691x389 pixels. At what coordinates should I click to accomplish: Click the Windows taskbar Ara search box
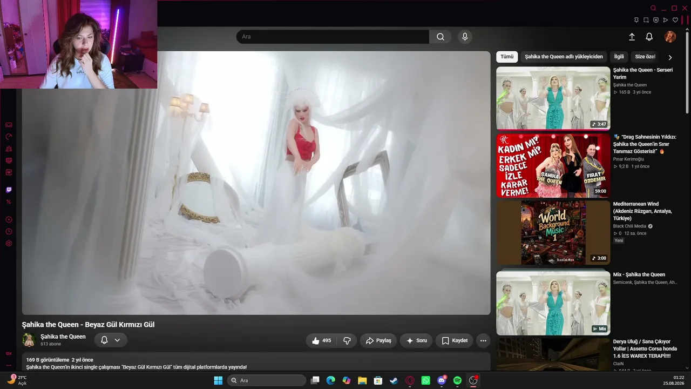pos(267,380)
